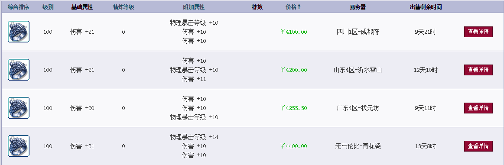The height and width of the screenshot is (165, 504).
Task: Select server name 无与伦比-青花瓷
Action: click(358, 146)
